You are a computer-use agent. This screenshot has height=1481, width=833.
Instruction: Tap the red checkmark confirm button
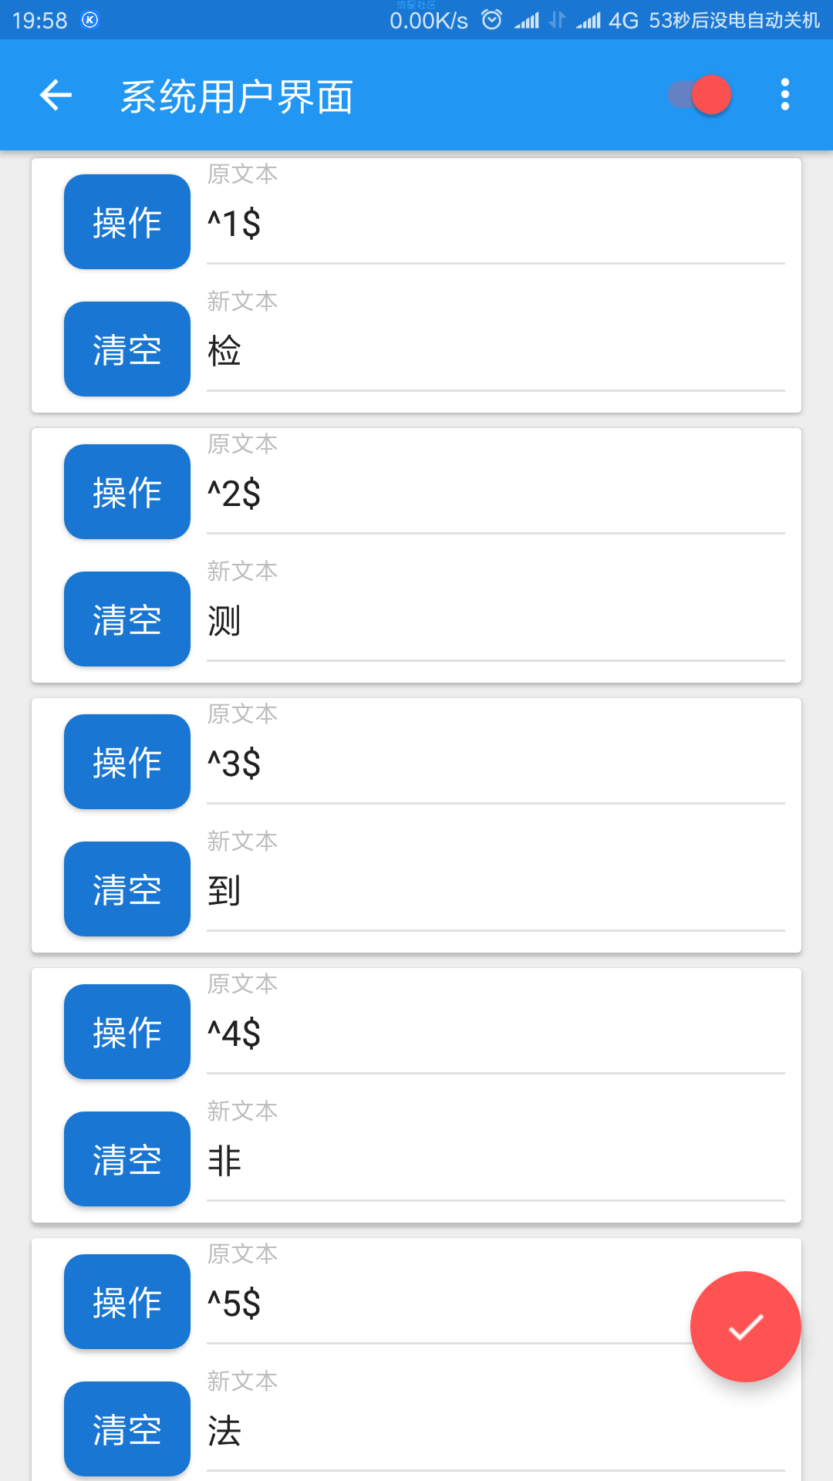[x=745, y=1326]
